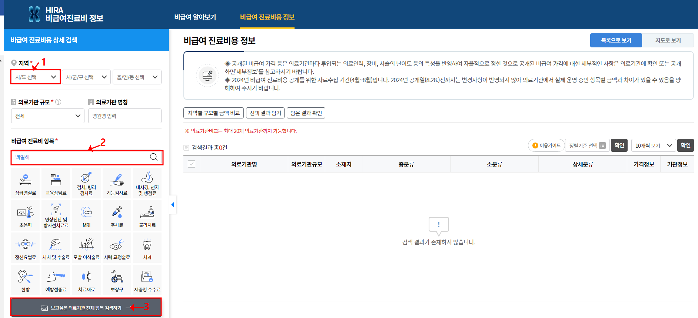Pick the MRI category icon

(86, 215)
